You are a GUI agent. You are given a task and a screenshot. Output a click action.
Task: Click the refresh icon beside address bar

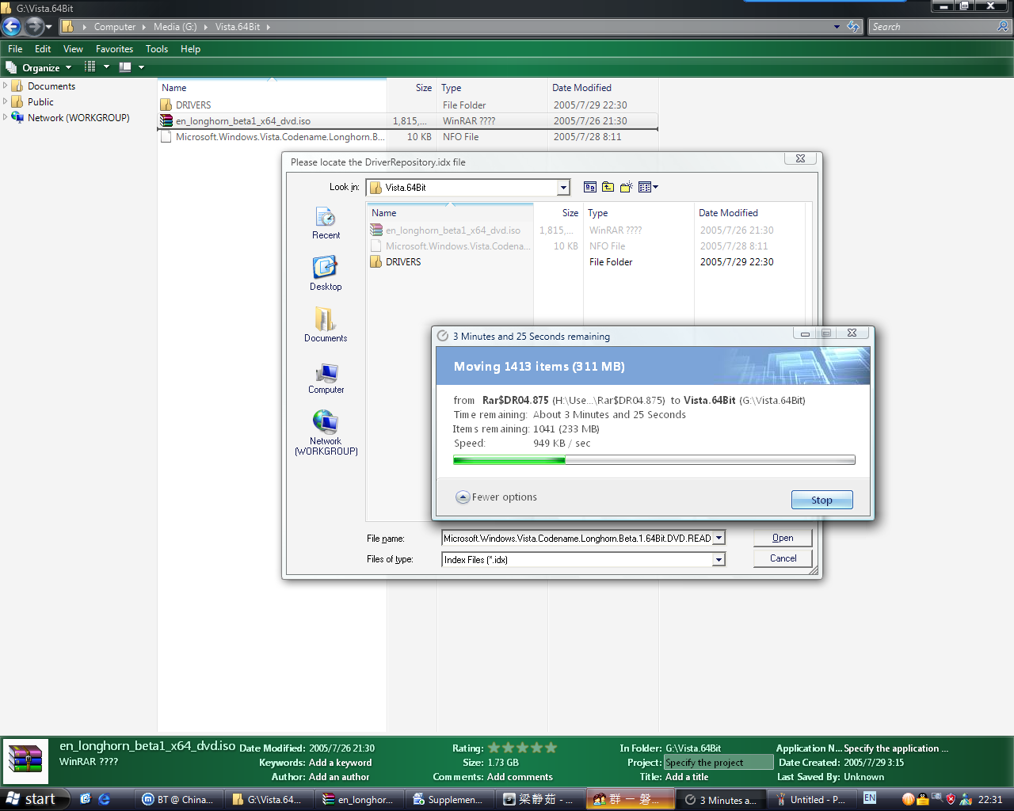(853, 27)
